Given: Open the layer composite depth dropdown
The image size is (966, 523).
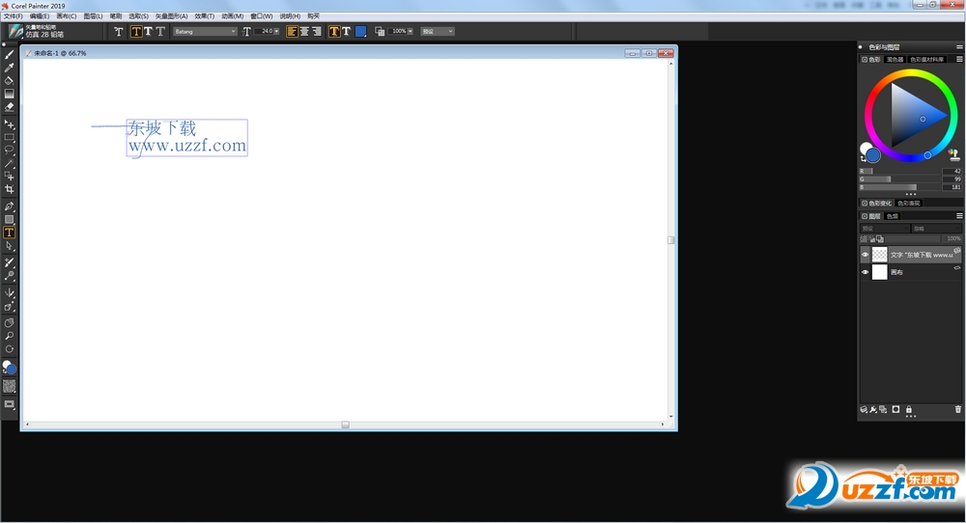Looking at the screenshot, I should (x=936, y=229).
